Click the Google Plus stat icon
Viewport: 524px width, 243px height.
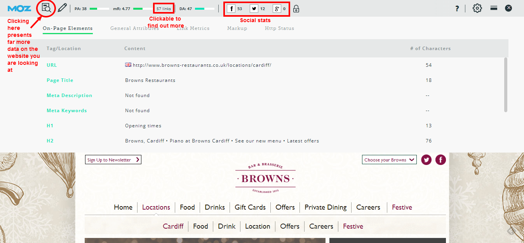click(x=277, y=9)
